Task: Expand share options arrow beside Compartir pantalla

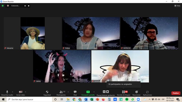Action: coord(94,92)
